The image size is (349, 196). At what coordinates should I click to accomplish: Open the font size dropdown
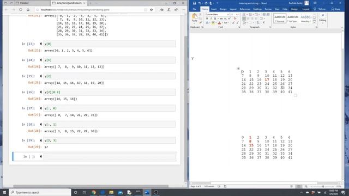point(237,15)
